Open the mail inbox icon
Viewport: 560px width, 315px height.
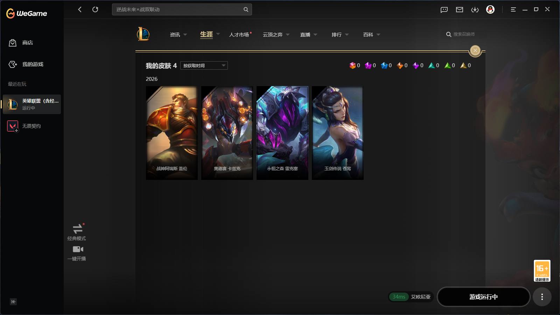[x=460, y=9]
